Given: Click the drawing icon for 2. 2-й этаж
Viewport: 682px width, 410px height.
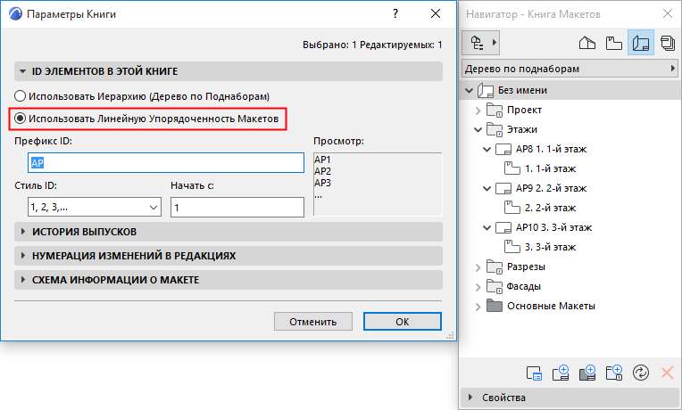Looking at the screenshot, I should [x=511, y=208].
